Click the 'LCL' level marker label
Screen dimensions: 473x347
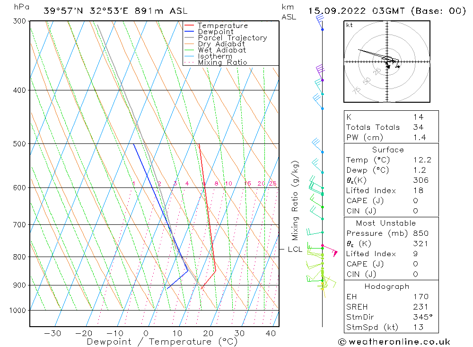295,249
